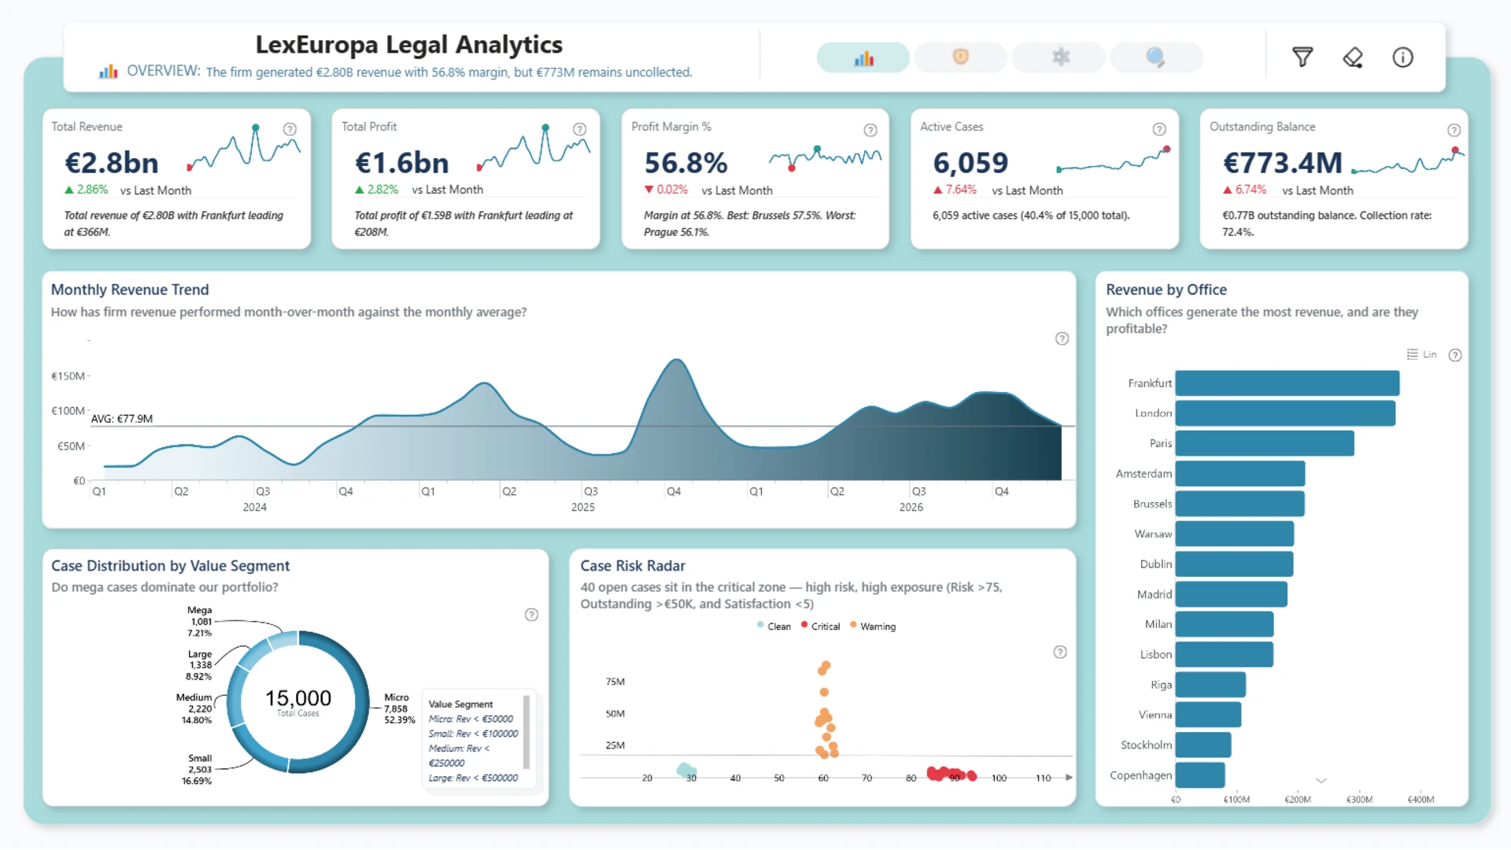1511x850 pixels.
Task: Click help icon on Total Revenue card
Action: pos(290,129)
